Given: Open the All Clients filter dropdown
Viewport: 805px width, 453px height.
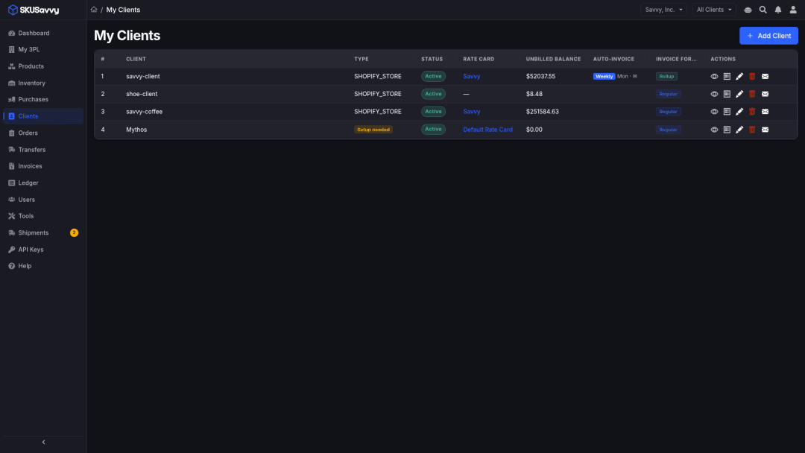Looking at the screenshot, I should 713,10.
